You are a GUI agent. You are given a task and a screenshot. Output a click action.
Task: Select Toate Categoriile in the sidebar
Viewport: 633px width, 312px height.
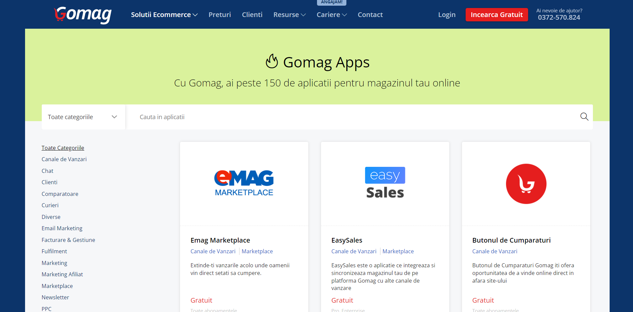tap(63, 148)
